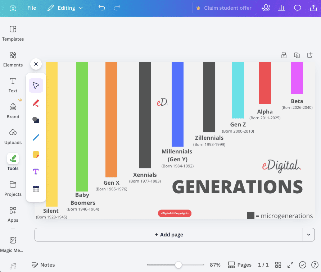
Task: Open the add collaborators icon
Action: point(266,8)
